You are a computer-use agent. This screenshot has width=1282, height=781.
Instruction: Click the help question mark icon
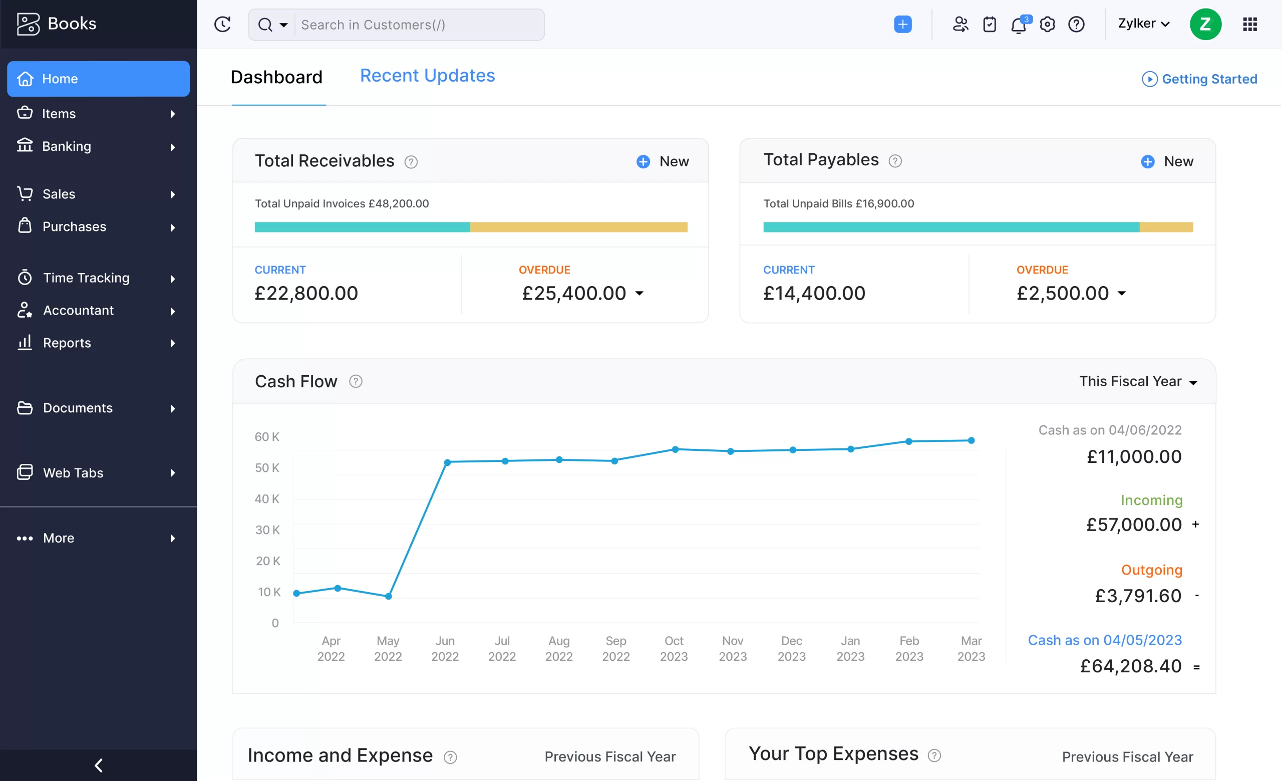click(1077, 24)
